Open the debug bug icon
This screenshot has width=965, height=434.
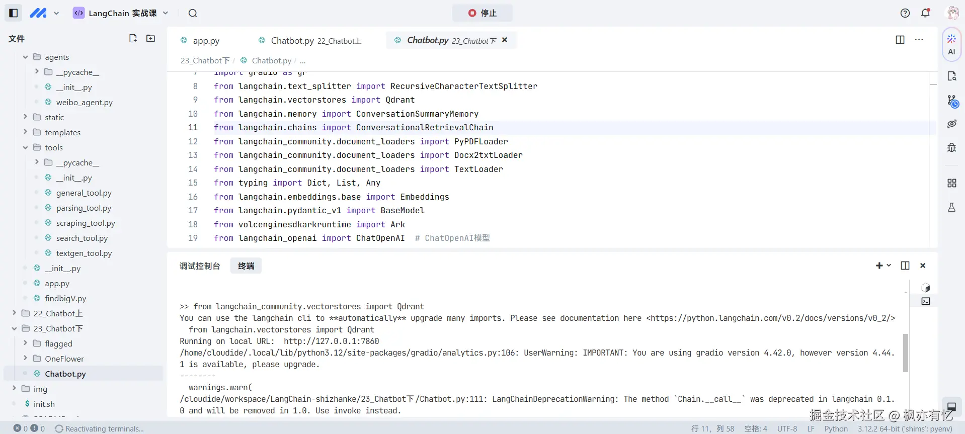[951, 147]
